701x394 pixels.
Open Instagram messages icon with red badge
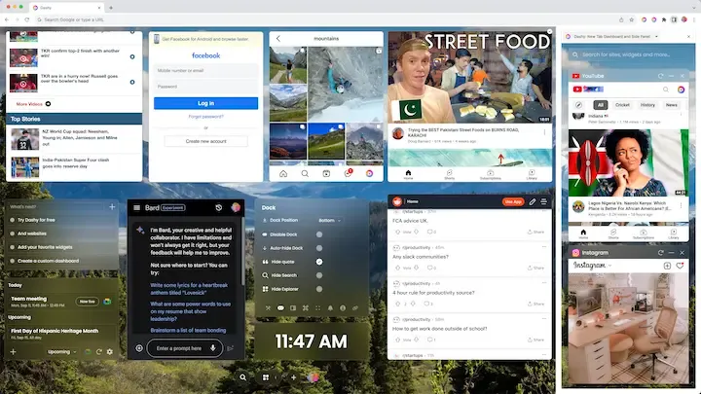[349, 173]
